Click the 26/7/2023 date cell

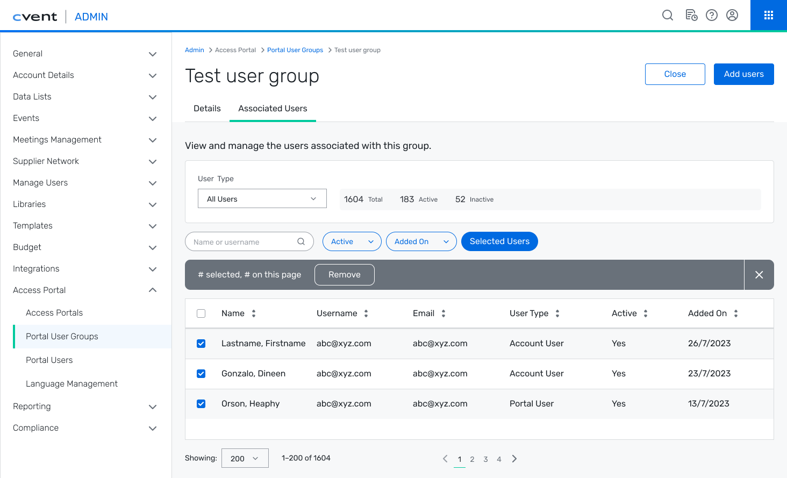click(709, 344)
